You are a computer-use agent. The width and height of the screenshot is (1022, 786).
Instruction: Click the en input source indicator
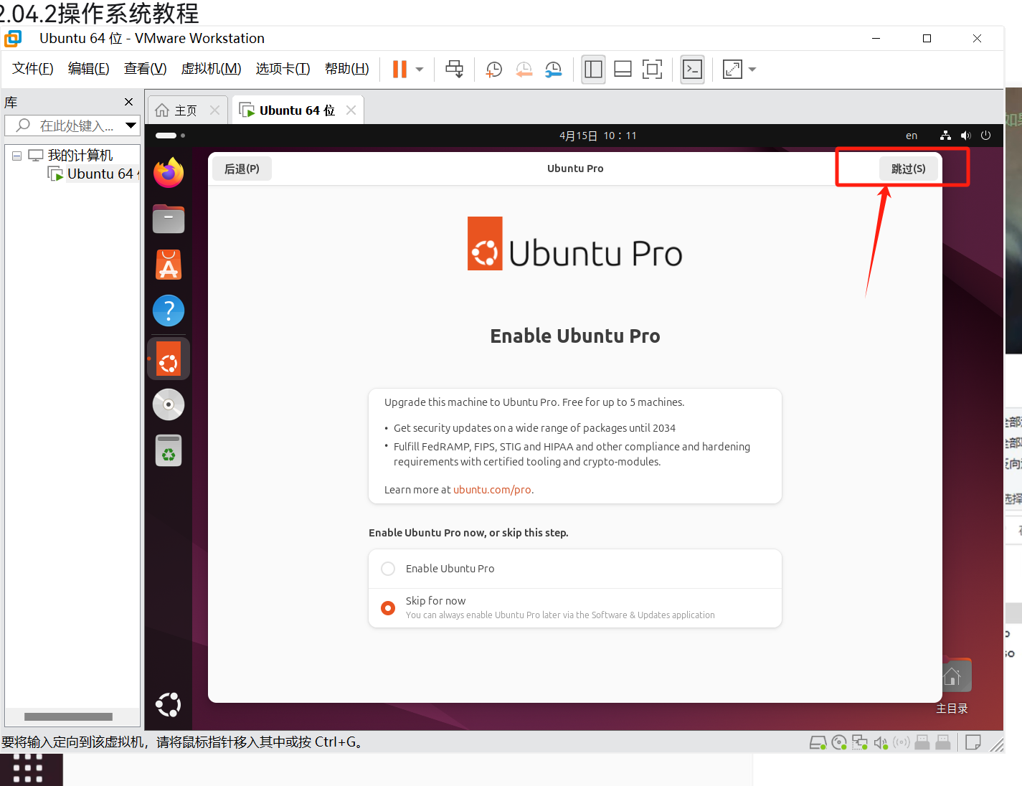pos(912,136)
